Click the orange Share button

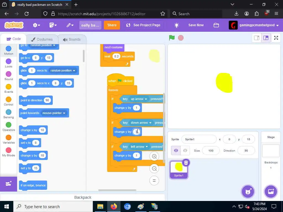[112, 25]
